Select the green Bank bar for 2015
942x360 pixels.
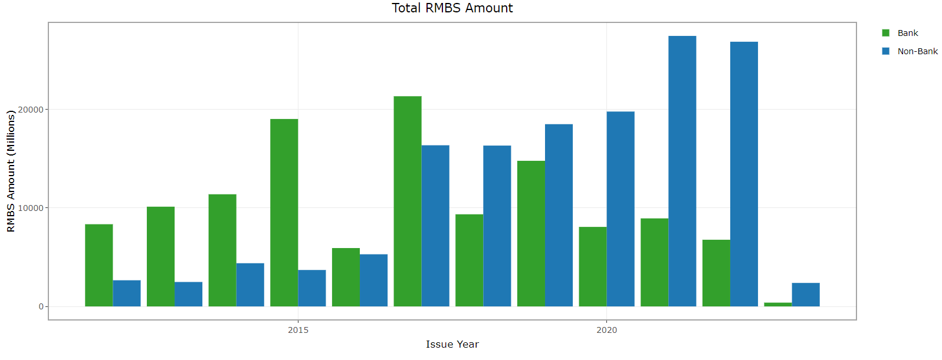point(284,212)
